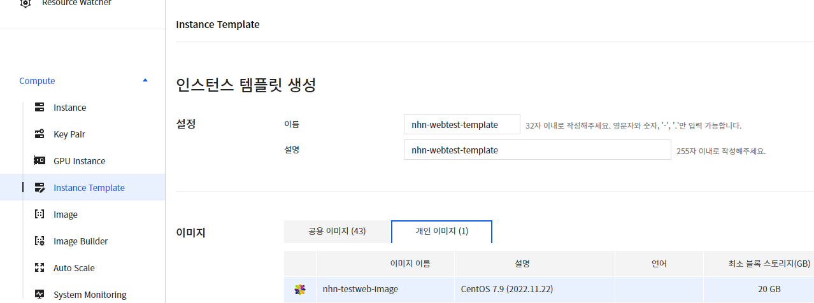Click the Image Builder icon
814x303 pixels.
pos(39,241)
